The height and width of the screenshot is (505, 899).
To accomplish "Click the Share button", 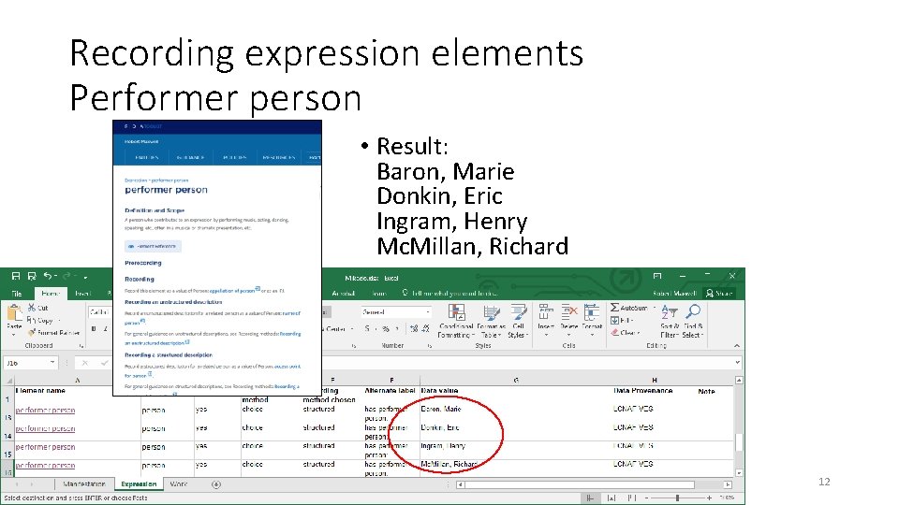I will pos(719,293).
